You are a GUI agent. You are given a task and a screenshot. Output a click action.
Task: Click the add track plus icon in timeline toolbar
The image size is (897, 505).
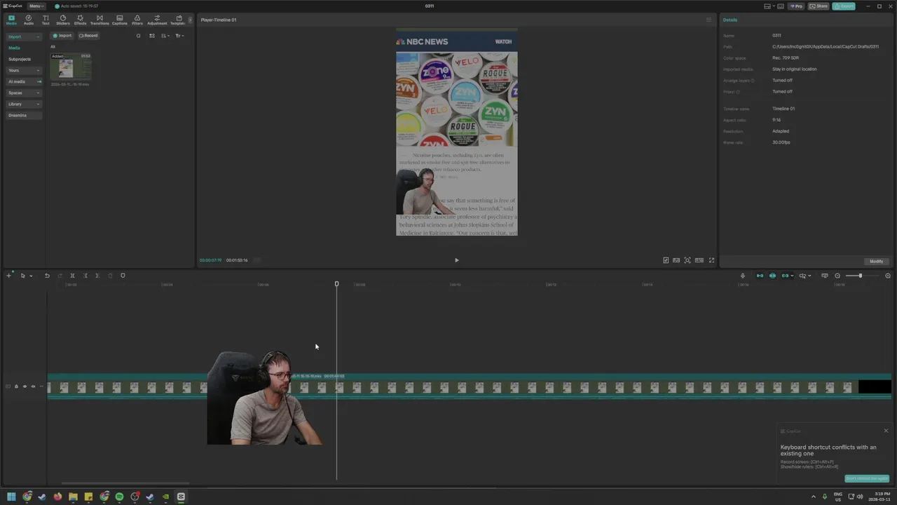point(9,276)
